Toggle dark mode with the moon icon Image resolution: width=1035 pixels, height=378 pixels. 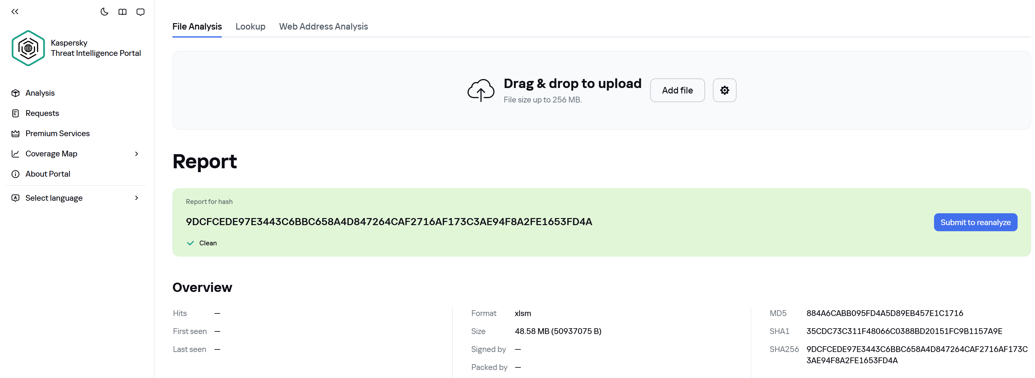[104, 12]
